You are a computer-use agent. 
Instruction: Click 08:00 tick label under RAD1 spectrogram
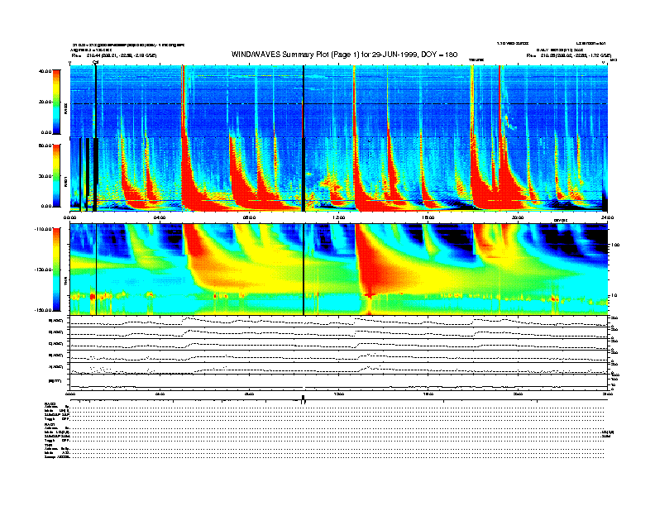249,217
